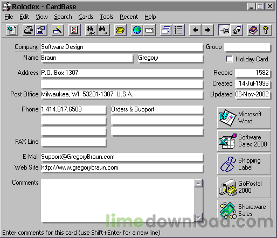Click the underlined Company label

(26, 47)
